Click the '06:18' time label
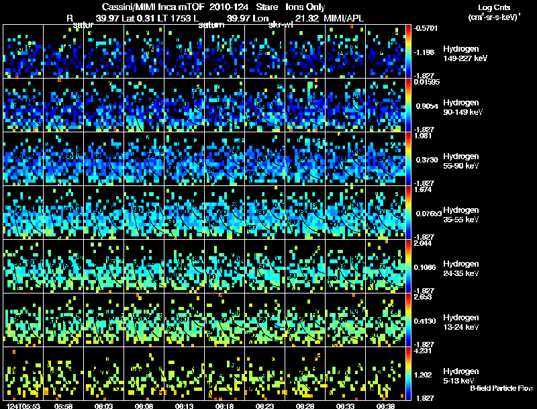Image resolution: width=537 pixels, height=409 pixels. click(225, 406)
